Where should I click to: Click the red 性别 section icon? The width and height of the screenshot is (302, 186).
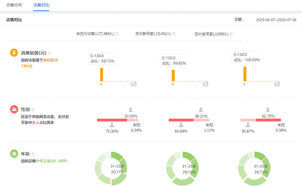(14, 110)
